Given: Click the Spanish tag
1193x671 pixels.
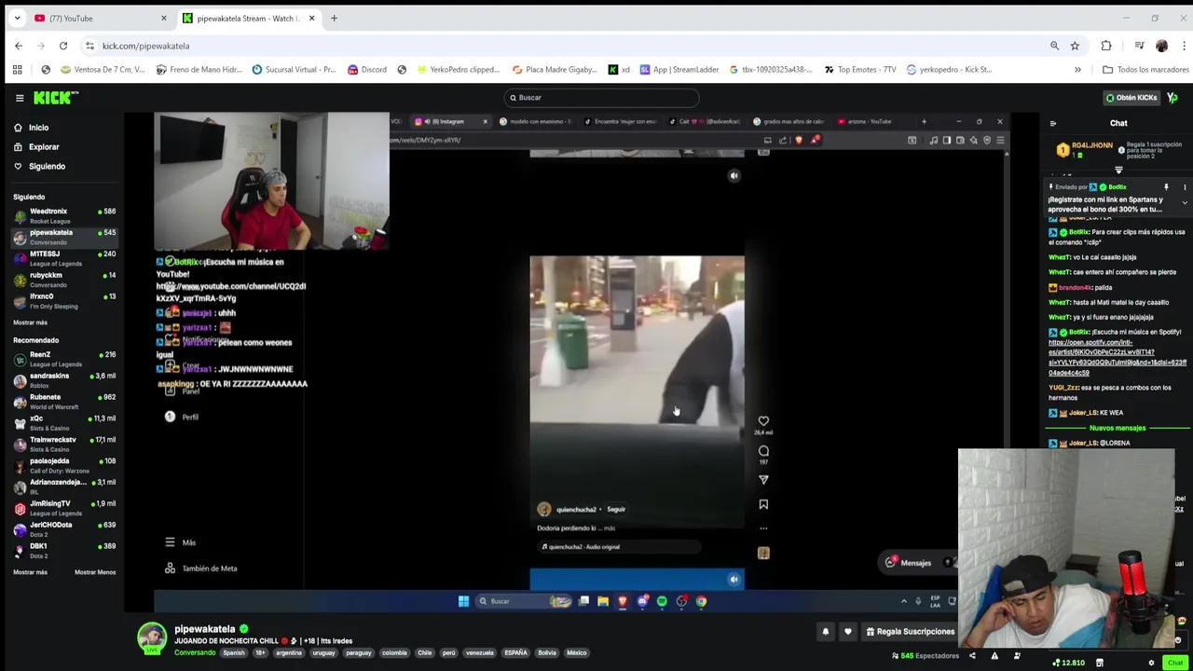Looking at the screenshot, I should pos(234,653).
